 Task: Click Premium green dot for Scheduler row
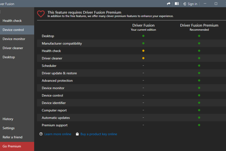199,66
